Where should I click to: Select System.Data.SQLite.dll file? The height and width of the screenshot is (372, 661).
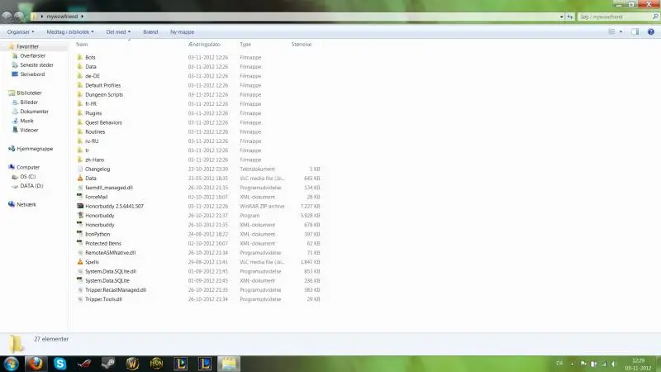pos(111,271)
